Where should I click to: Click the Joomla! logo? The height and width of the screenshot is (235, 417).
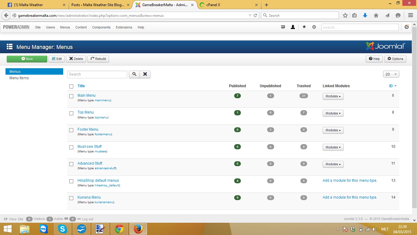pos(386,47)
